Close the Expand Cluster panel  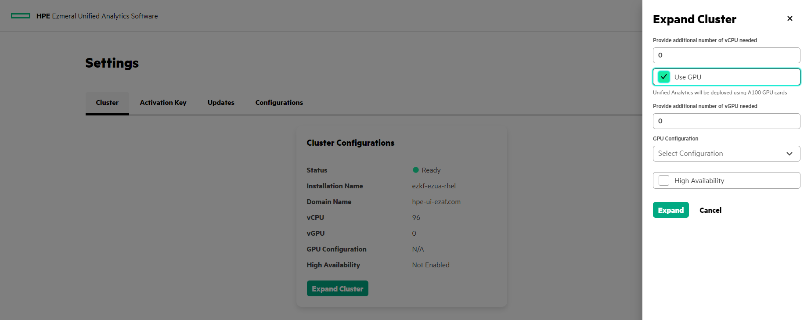tap(789, 18)
